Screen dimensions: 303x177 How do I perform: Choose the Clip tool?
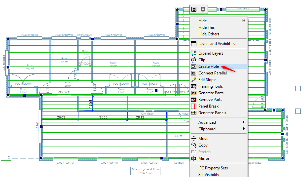(202, 60)
